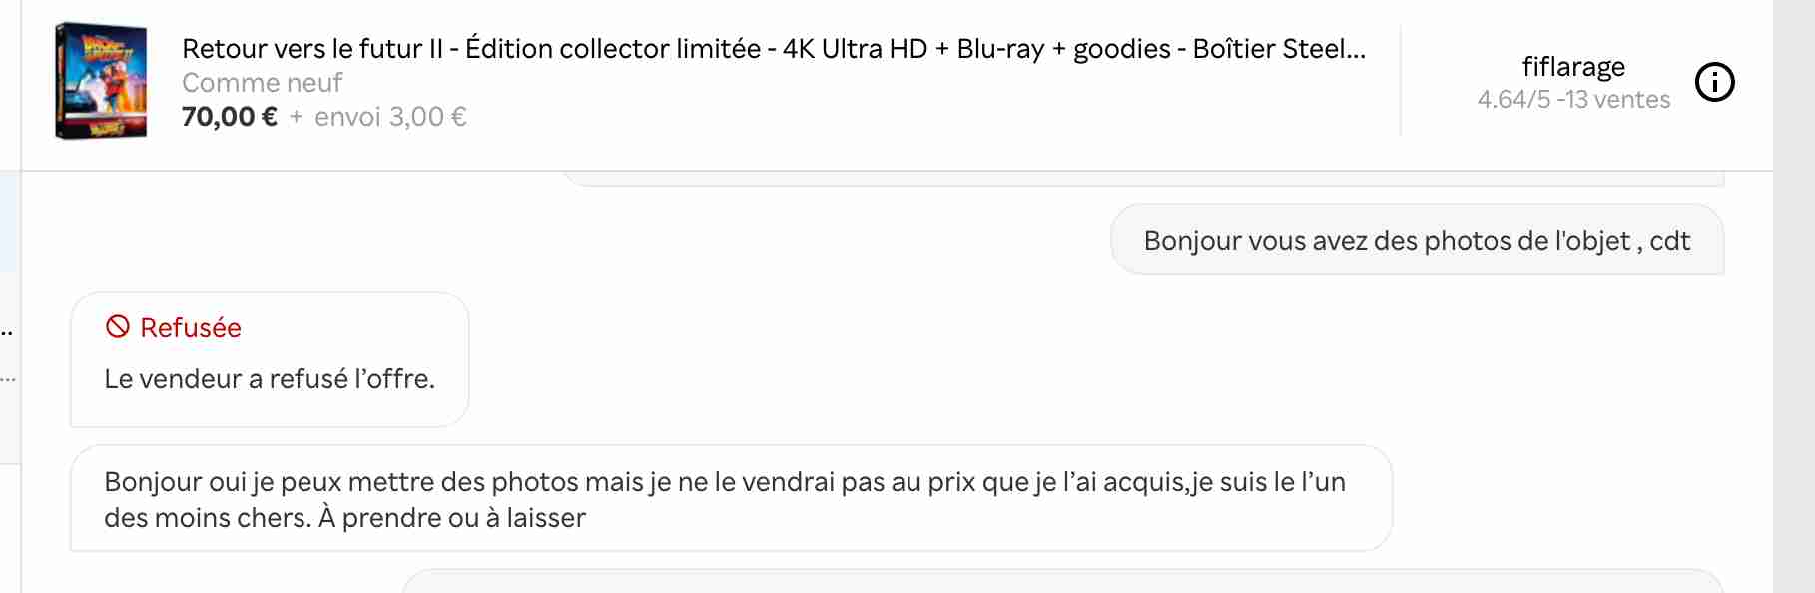Click the upper truncated ellipsis in the left sidebar

7,332
